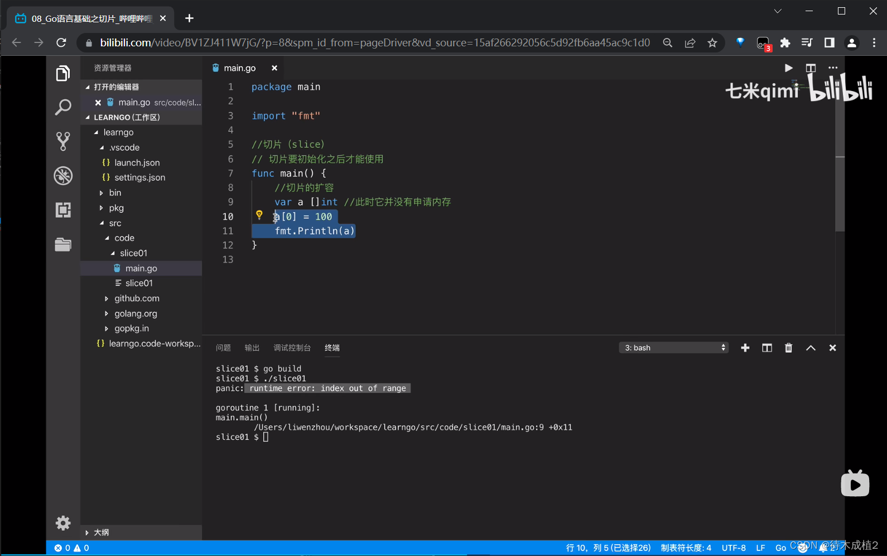Split the terminal pane
Screen dimensions: 887x556
[x=767, y=348]
